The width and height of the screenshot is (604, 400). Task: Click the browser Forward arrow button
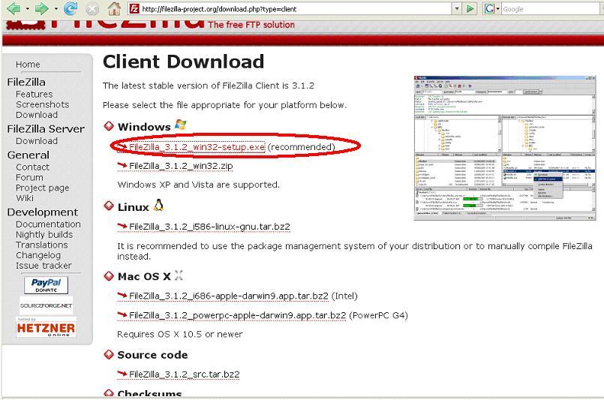41,8
